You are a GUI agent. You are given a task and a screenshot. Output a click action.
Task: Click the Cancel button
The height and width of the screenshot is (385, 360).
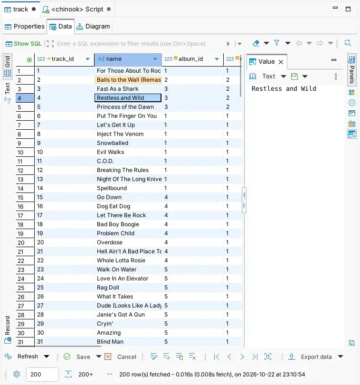click(120, 356)
